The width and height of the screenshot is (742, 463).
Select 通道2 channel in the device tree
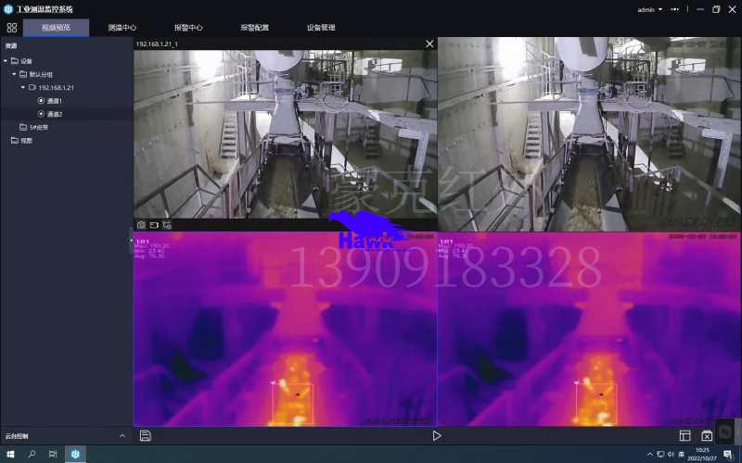tap(54, 114)
